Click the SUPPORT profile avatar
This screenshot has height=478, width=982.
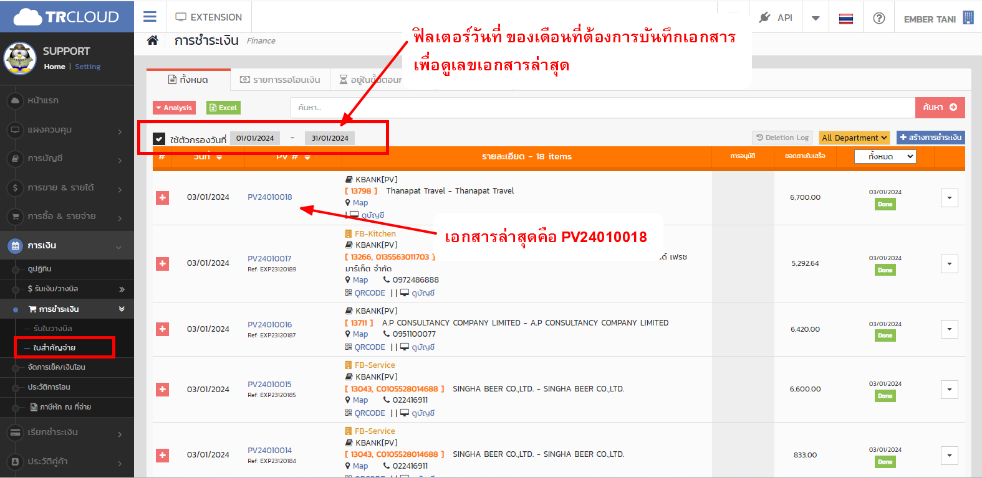(x=20, y=59)
